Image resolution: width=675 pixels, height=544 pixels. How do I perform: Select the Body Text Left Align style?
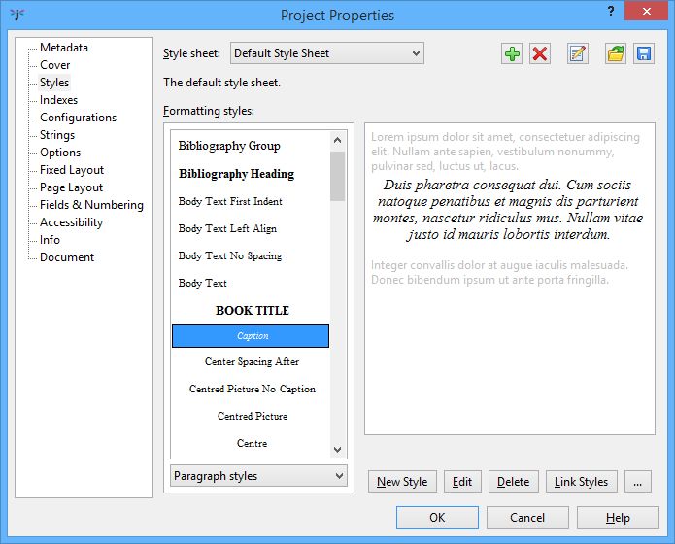[251, 228]
